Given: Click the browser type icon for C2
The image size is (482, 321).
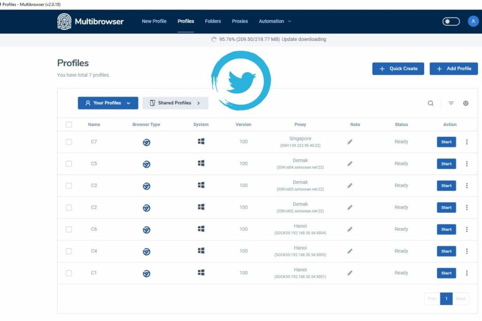Looking at the screenshot, I should [147, 208].
